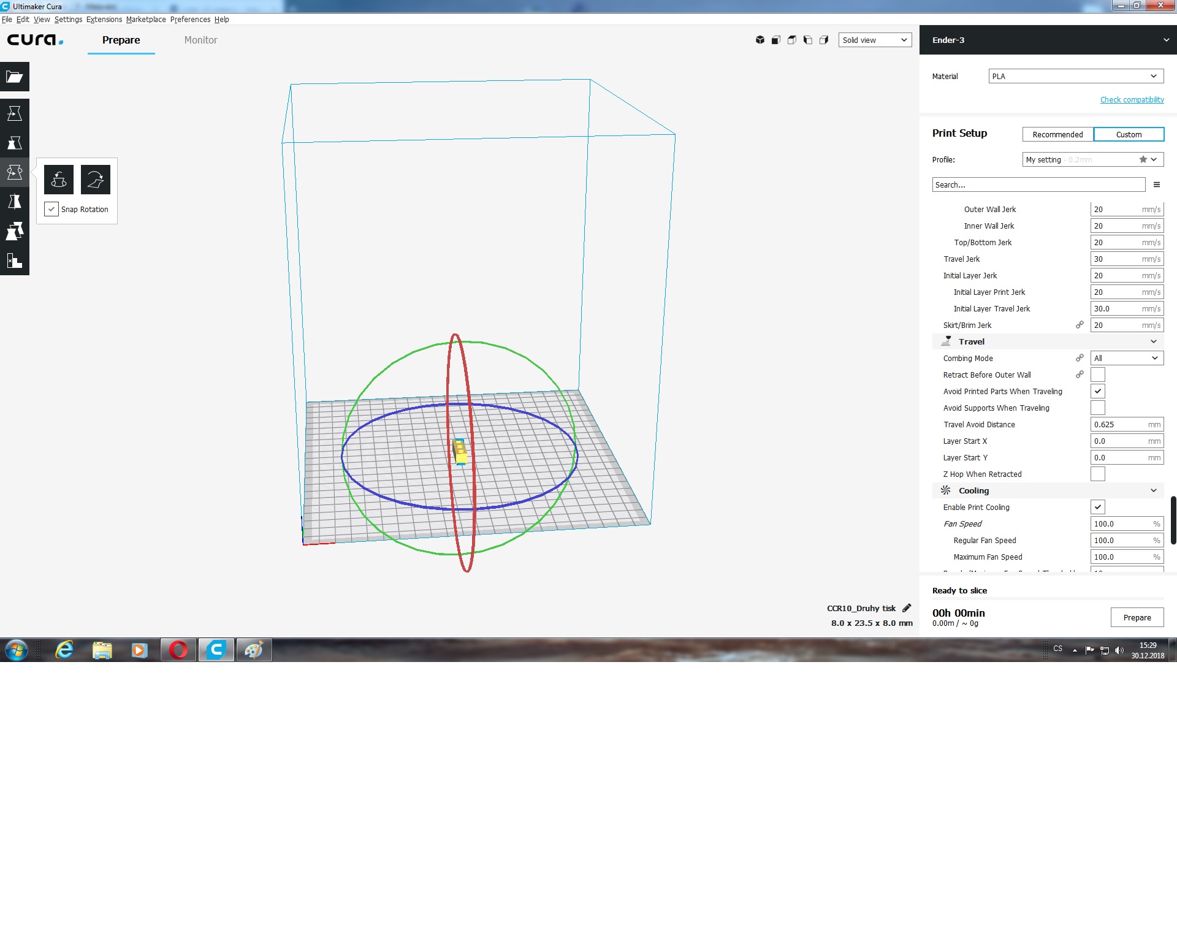Click the pencil icon to rename job

(x=907, y=608)
